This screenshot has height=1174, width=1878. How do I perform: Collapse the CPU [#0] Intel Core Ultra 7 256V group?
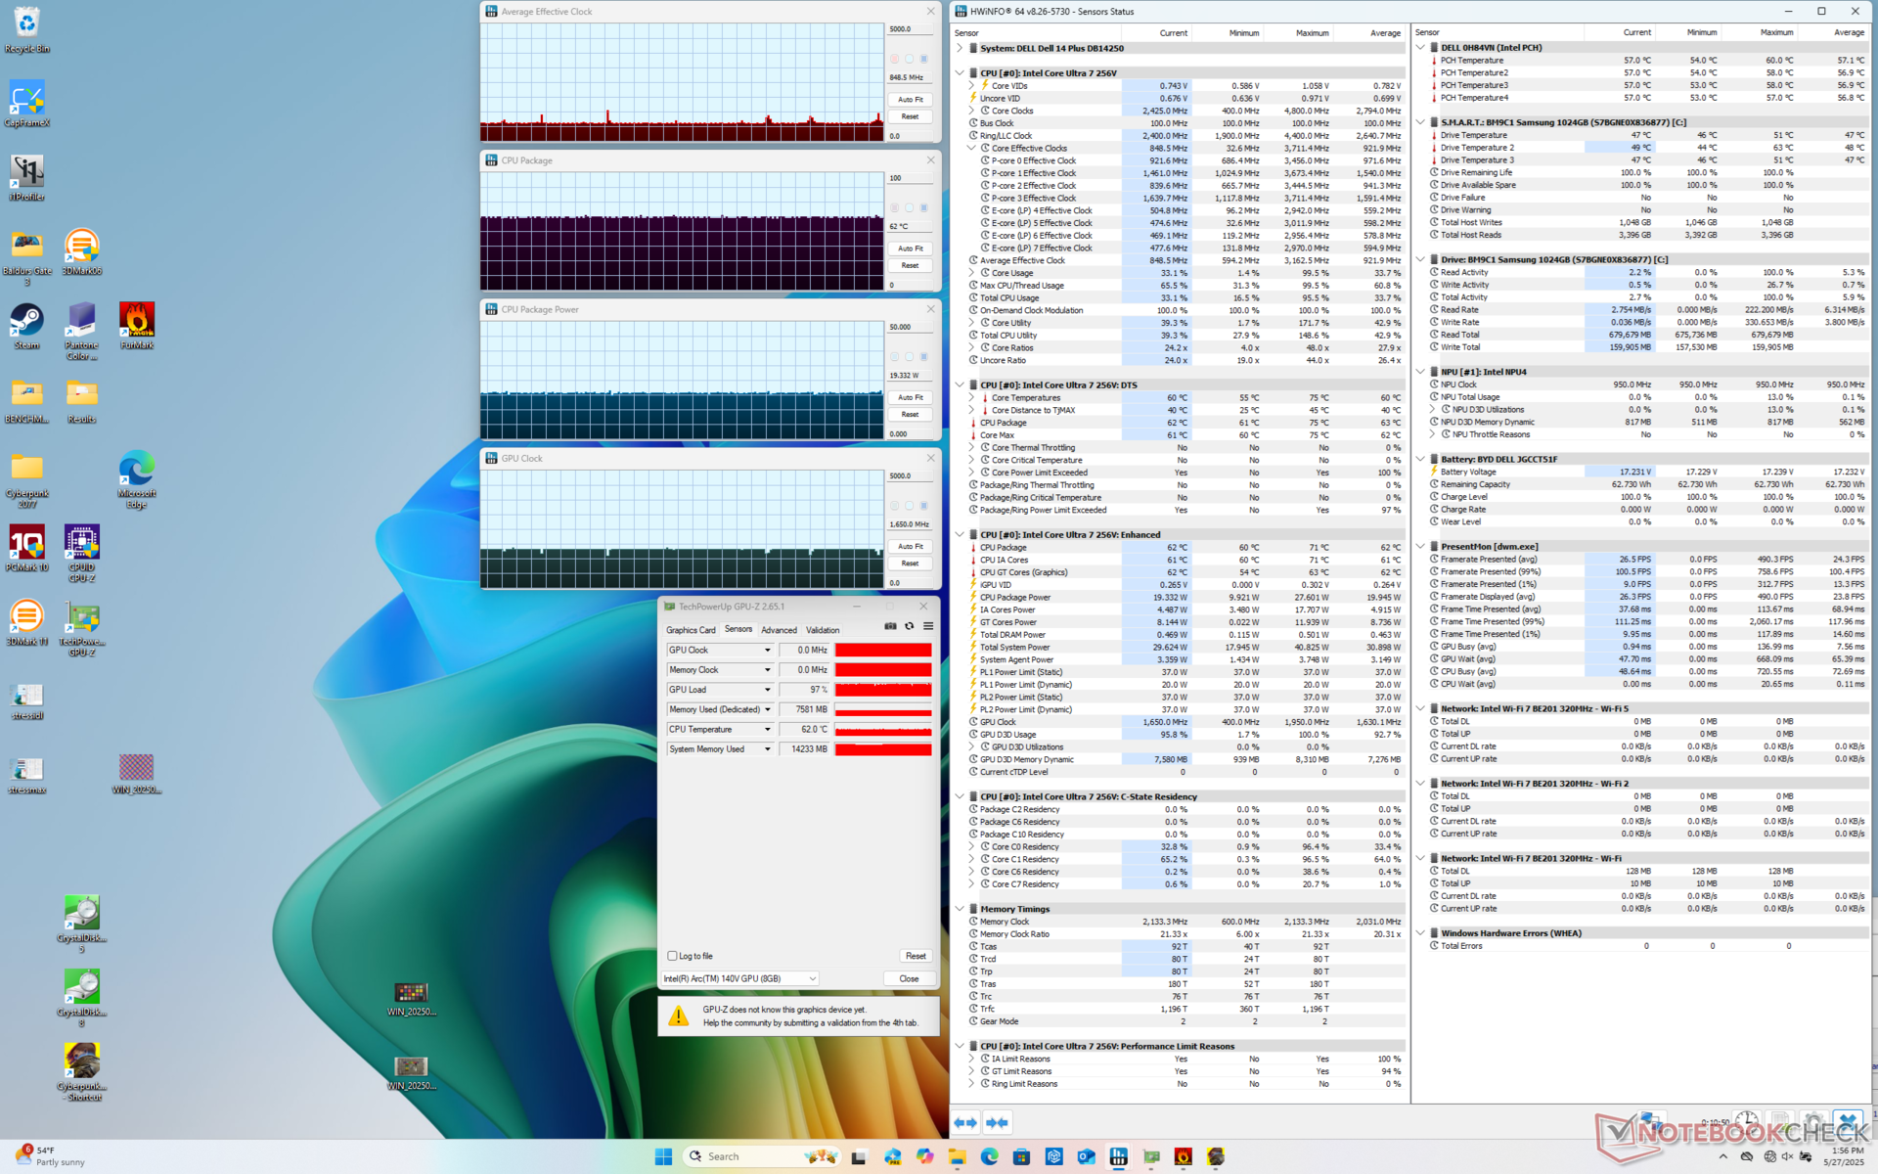click(x=960, y=73)
